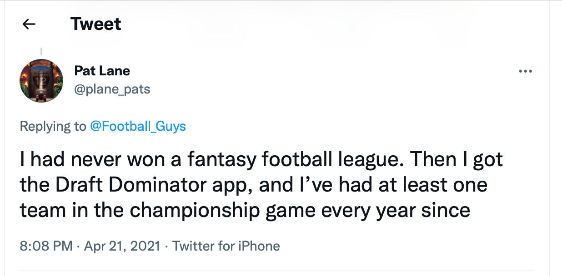Open the @plane_pats handle
The height and width of the screenshot is (276, 562).
112,89
